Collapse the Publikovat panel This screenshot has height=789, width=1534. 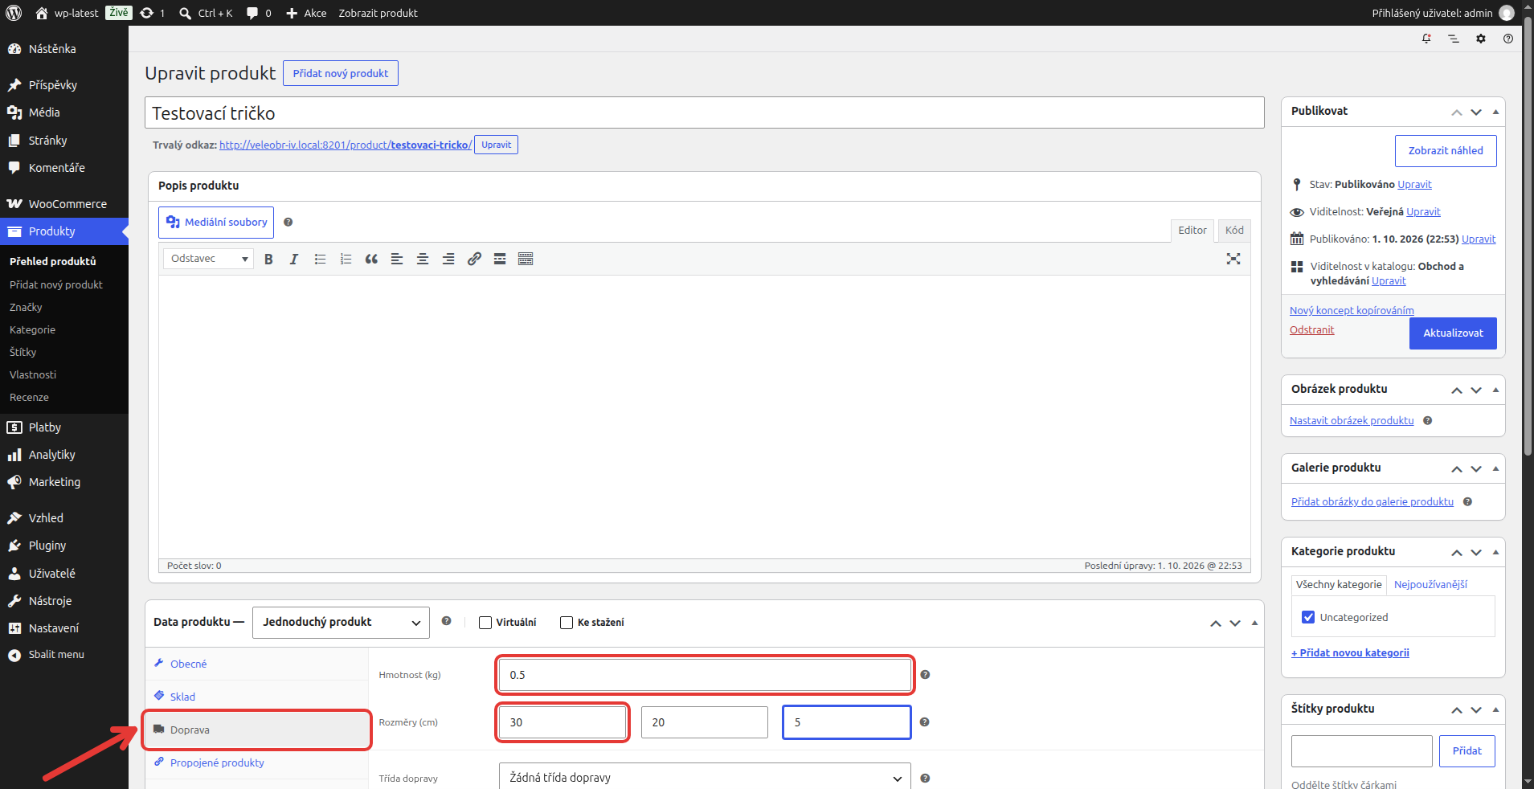pos(1495,112)
